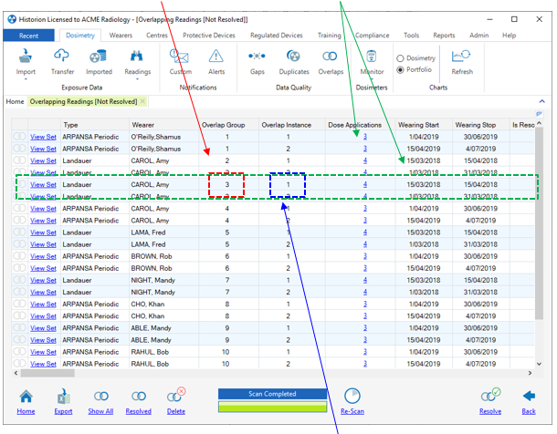The height and width of the screenshot is (434, 557).
Task: Open the dosimeter Monitor tool
Action: [x=372, y=62]
